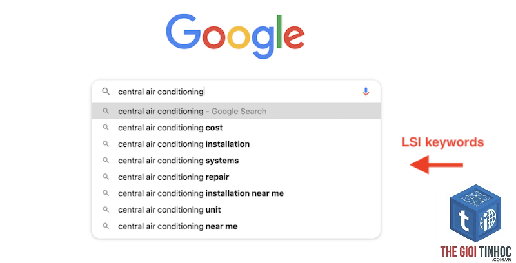The image size is (516, 263).
Task: Click the red arrow pointing left
Action: 437,164
